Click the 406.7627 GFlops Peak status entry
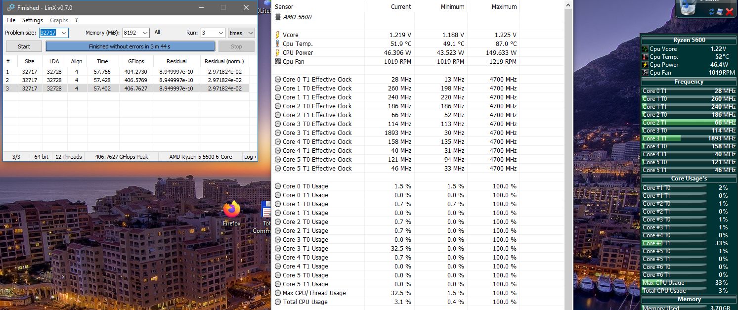Screen dimensions: 738x310 pos(122,157)
